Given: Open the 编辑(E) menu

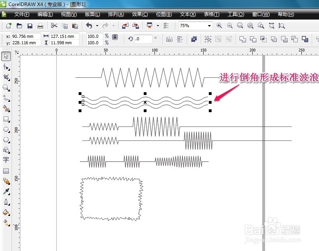Looking at the screenshot, I should pos(45,14).
